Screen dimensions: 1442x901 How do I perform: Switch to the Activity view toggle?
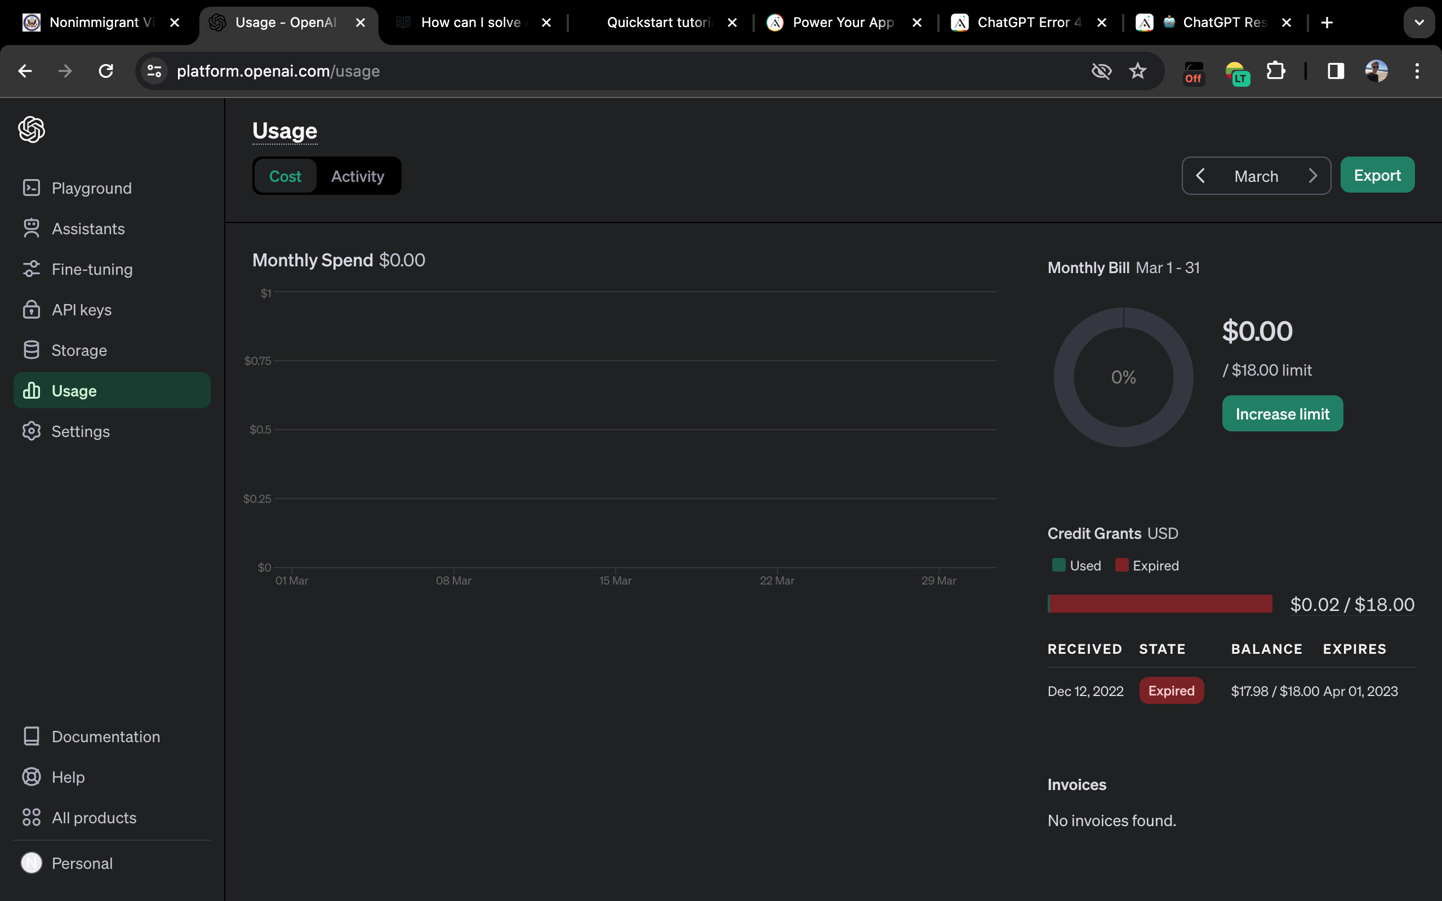coord(358,176)
